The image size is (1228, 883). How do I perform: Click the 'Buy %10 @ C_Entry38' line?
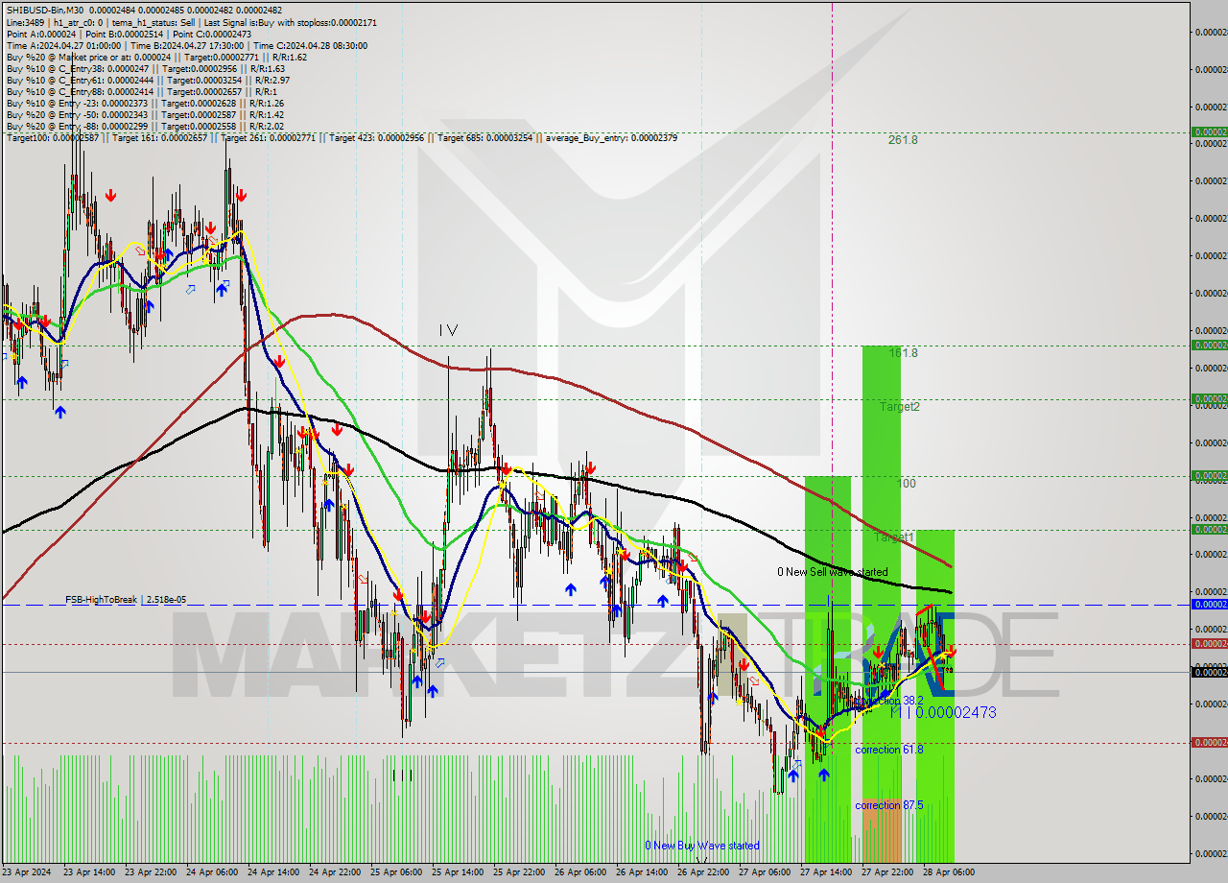[x=145, y=69]
